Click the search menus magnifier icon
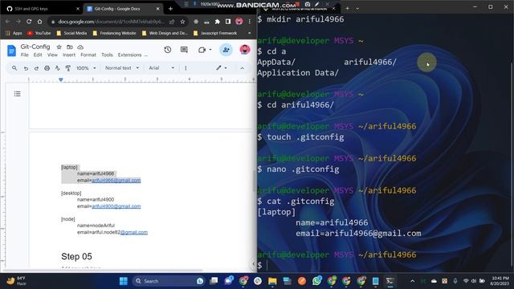The height and width of the screenshot is (289, 514). [14, 67]
